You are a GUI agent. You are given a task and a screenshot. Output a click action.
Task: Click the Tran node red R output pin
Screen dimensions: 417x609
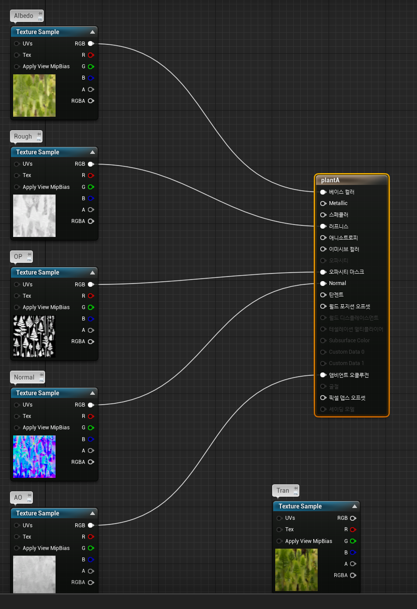pyautogui.click(x=353, y=529)
